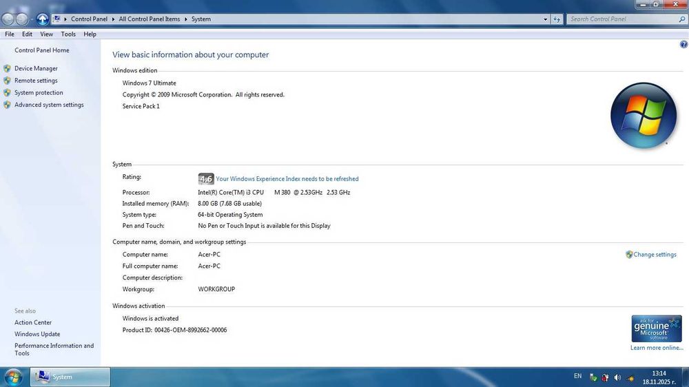The height and width of the screenshot is (387, 689).
Task: Open Device Manager link
Action: coord(36,69)
